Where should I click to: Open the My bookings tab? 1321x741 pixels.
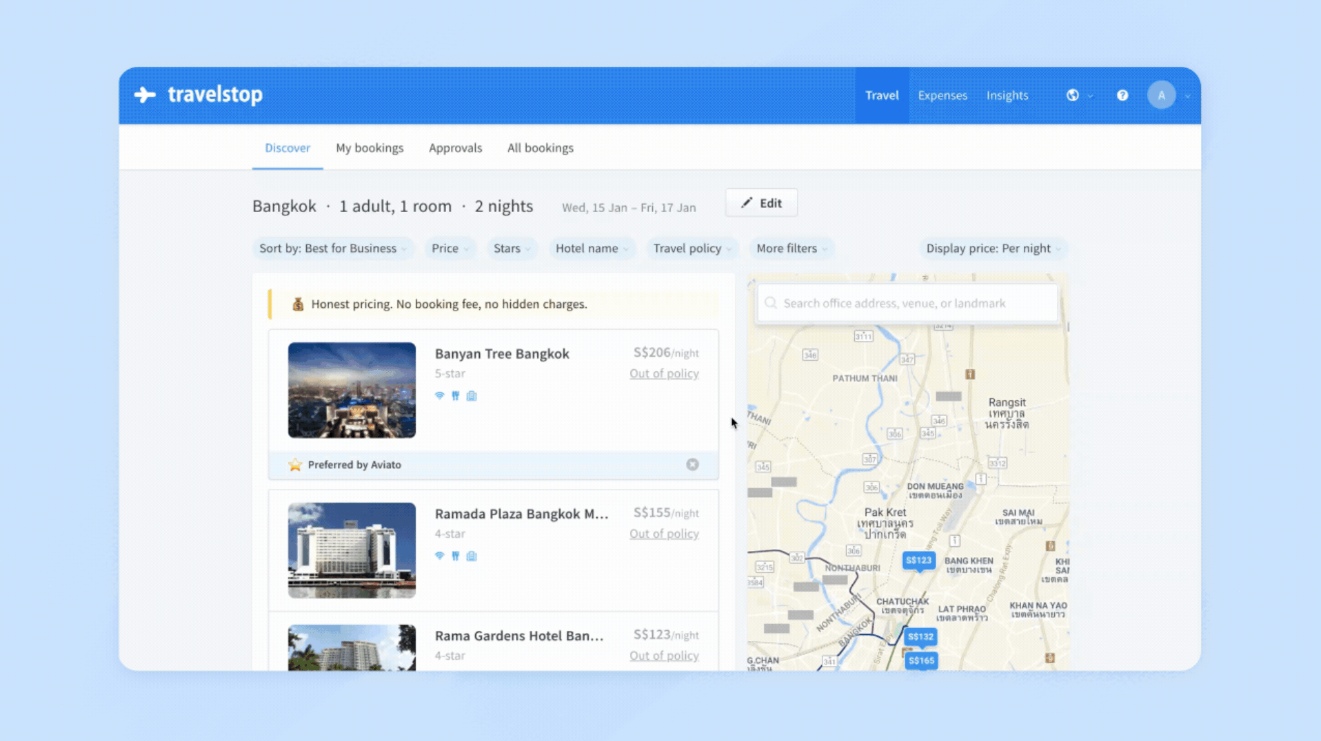coord(370,147)
